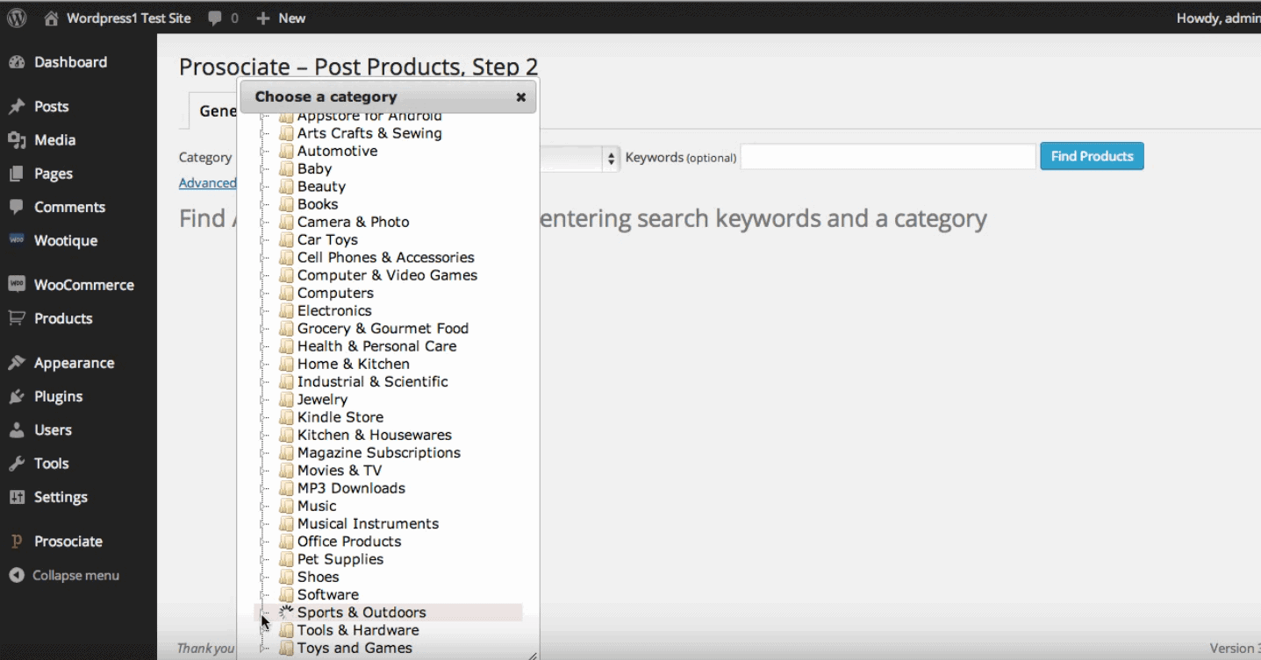This screenshot has height=660, width=1261.
Task: Select Magazine Subscriptions category
Action: coord(378,453)
